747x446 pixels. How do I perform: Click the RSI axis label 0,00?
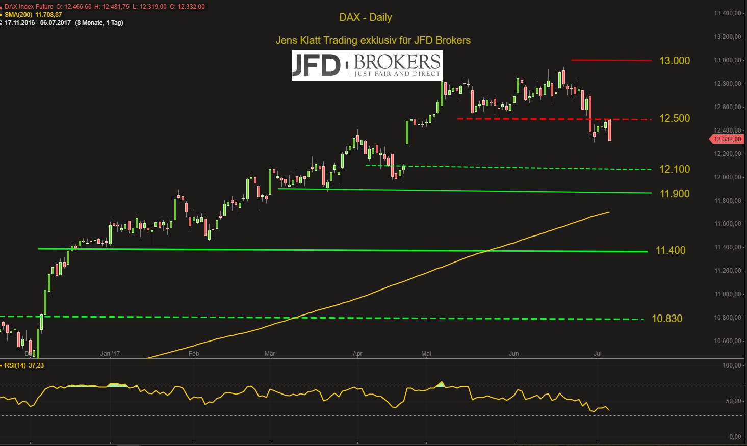coord(735,437)
